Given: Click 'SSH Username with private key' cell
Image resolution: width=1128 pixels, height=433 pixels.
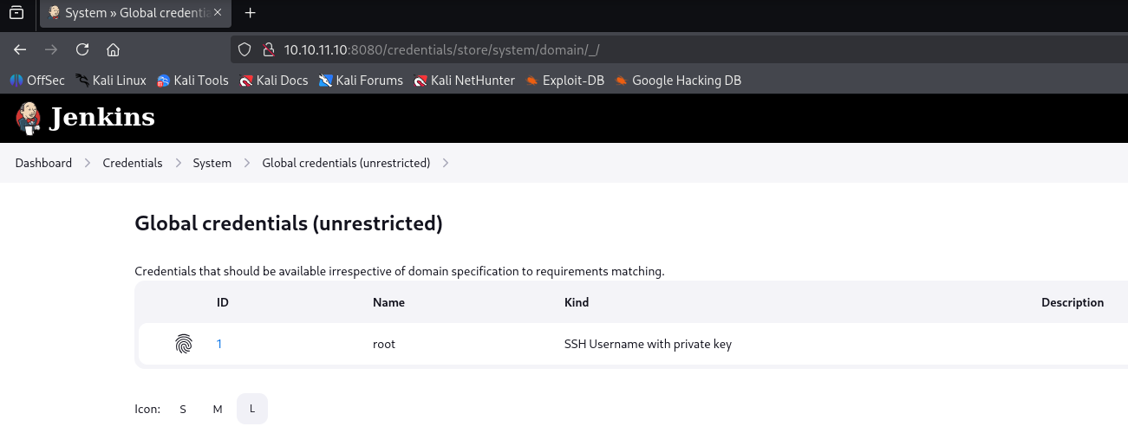Looking at the screenshot, I should click(x=648, y=344).
